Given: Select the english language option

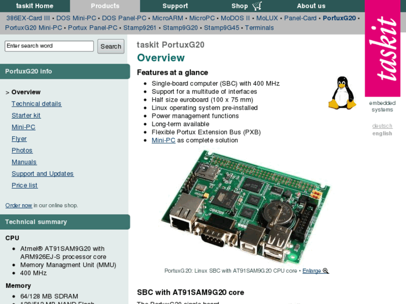Looking at the screenshot, I should 382,133.
